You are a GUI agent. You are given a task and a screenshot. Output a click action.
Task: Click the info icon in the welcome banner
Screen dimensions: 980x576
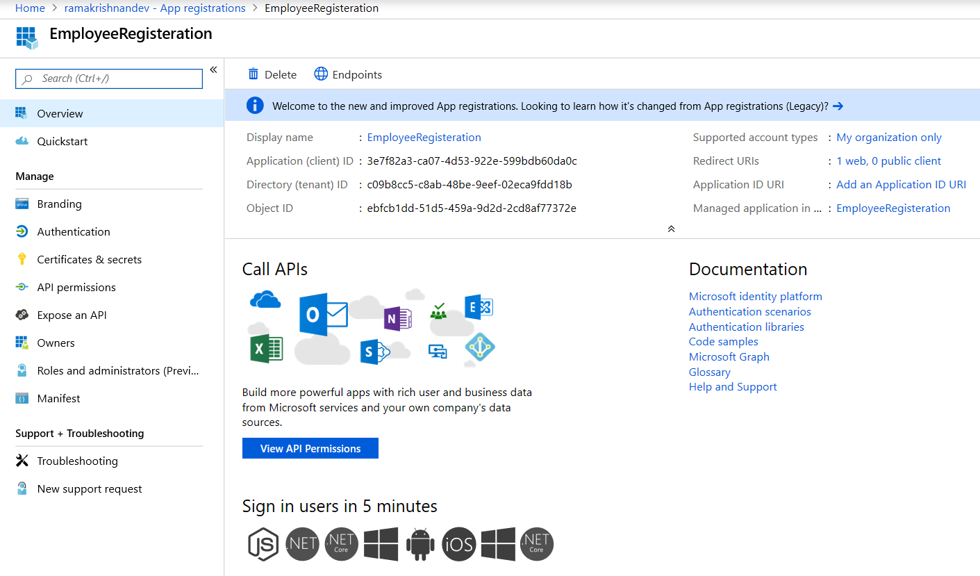pos(255,106)
